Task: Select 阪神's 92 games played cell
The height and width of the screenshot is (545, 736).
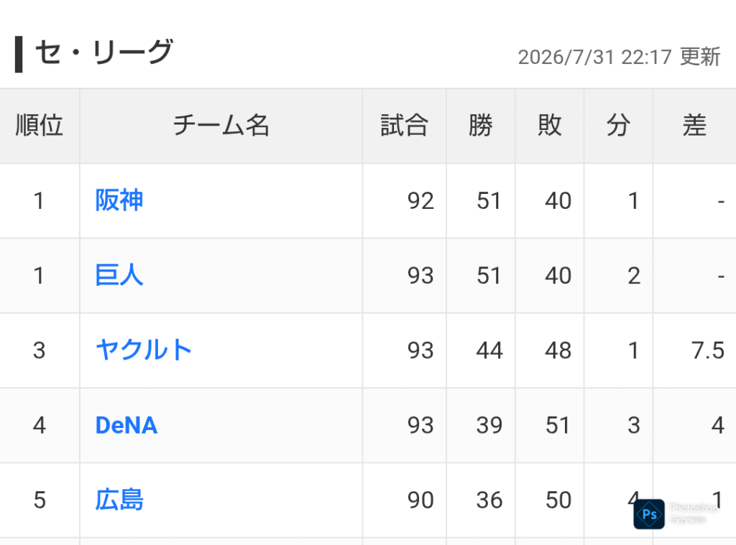Action: [x=404, y=201]
